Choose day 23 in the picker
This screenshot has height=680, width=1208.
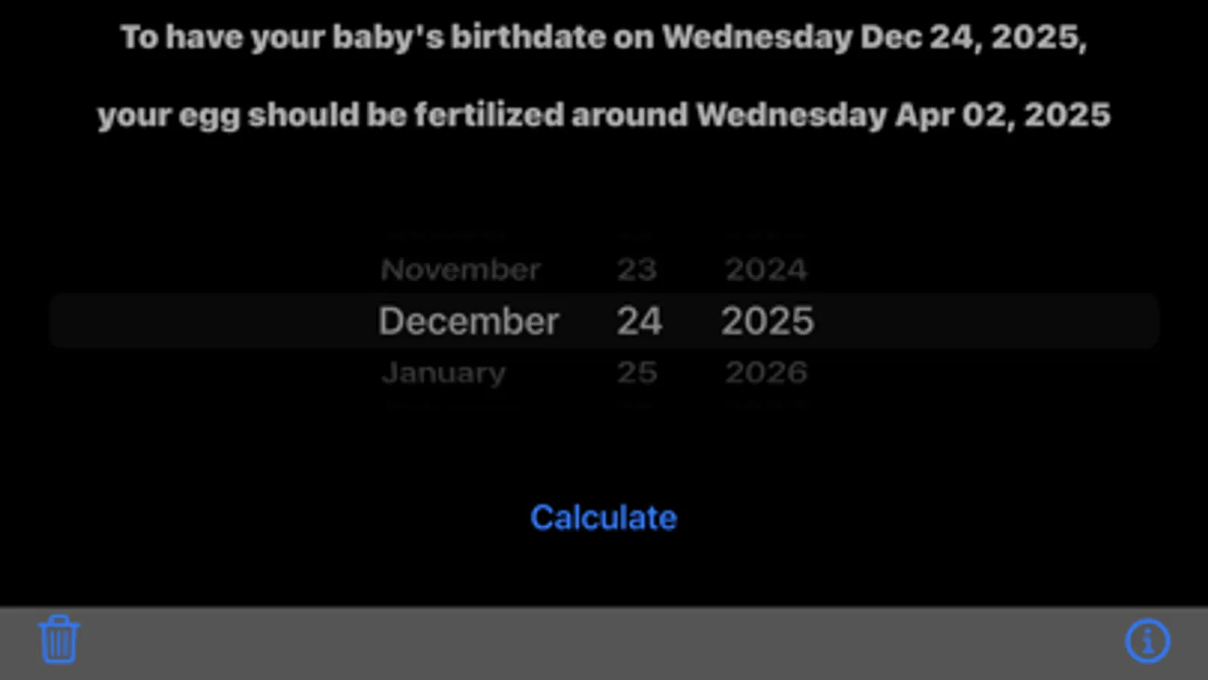point(637,270)
